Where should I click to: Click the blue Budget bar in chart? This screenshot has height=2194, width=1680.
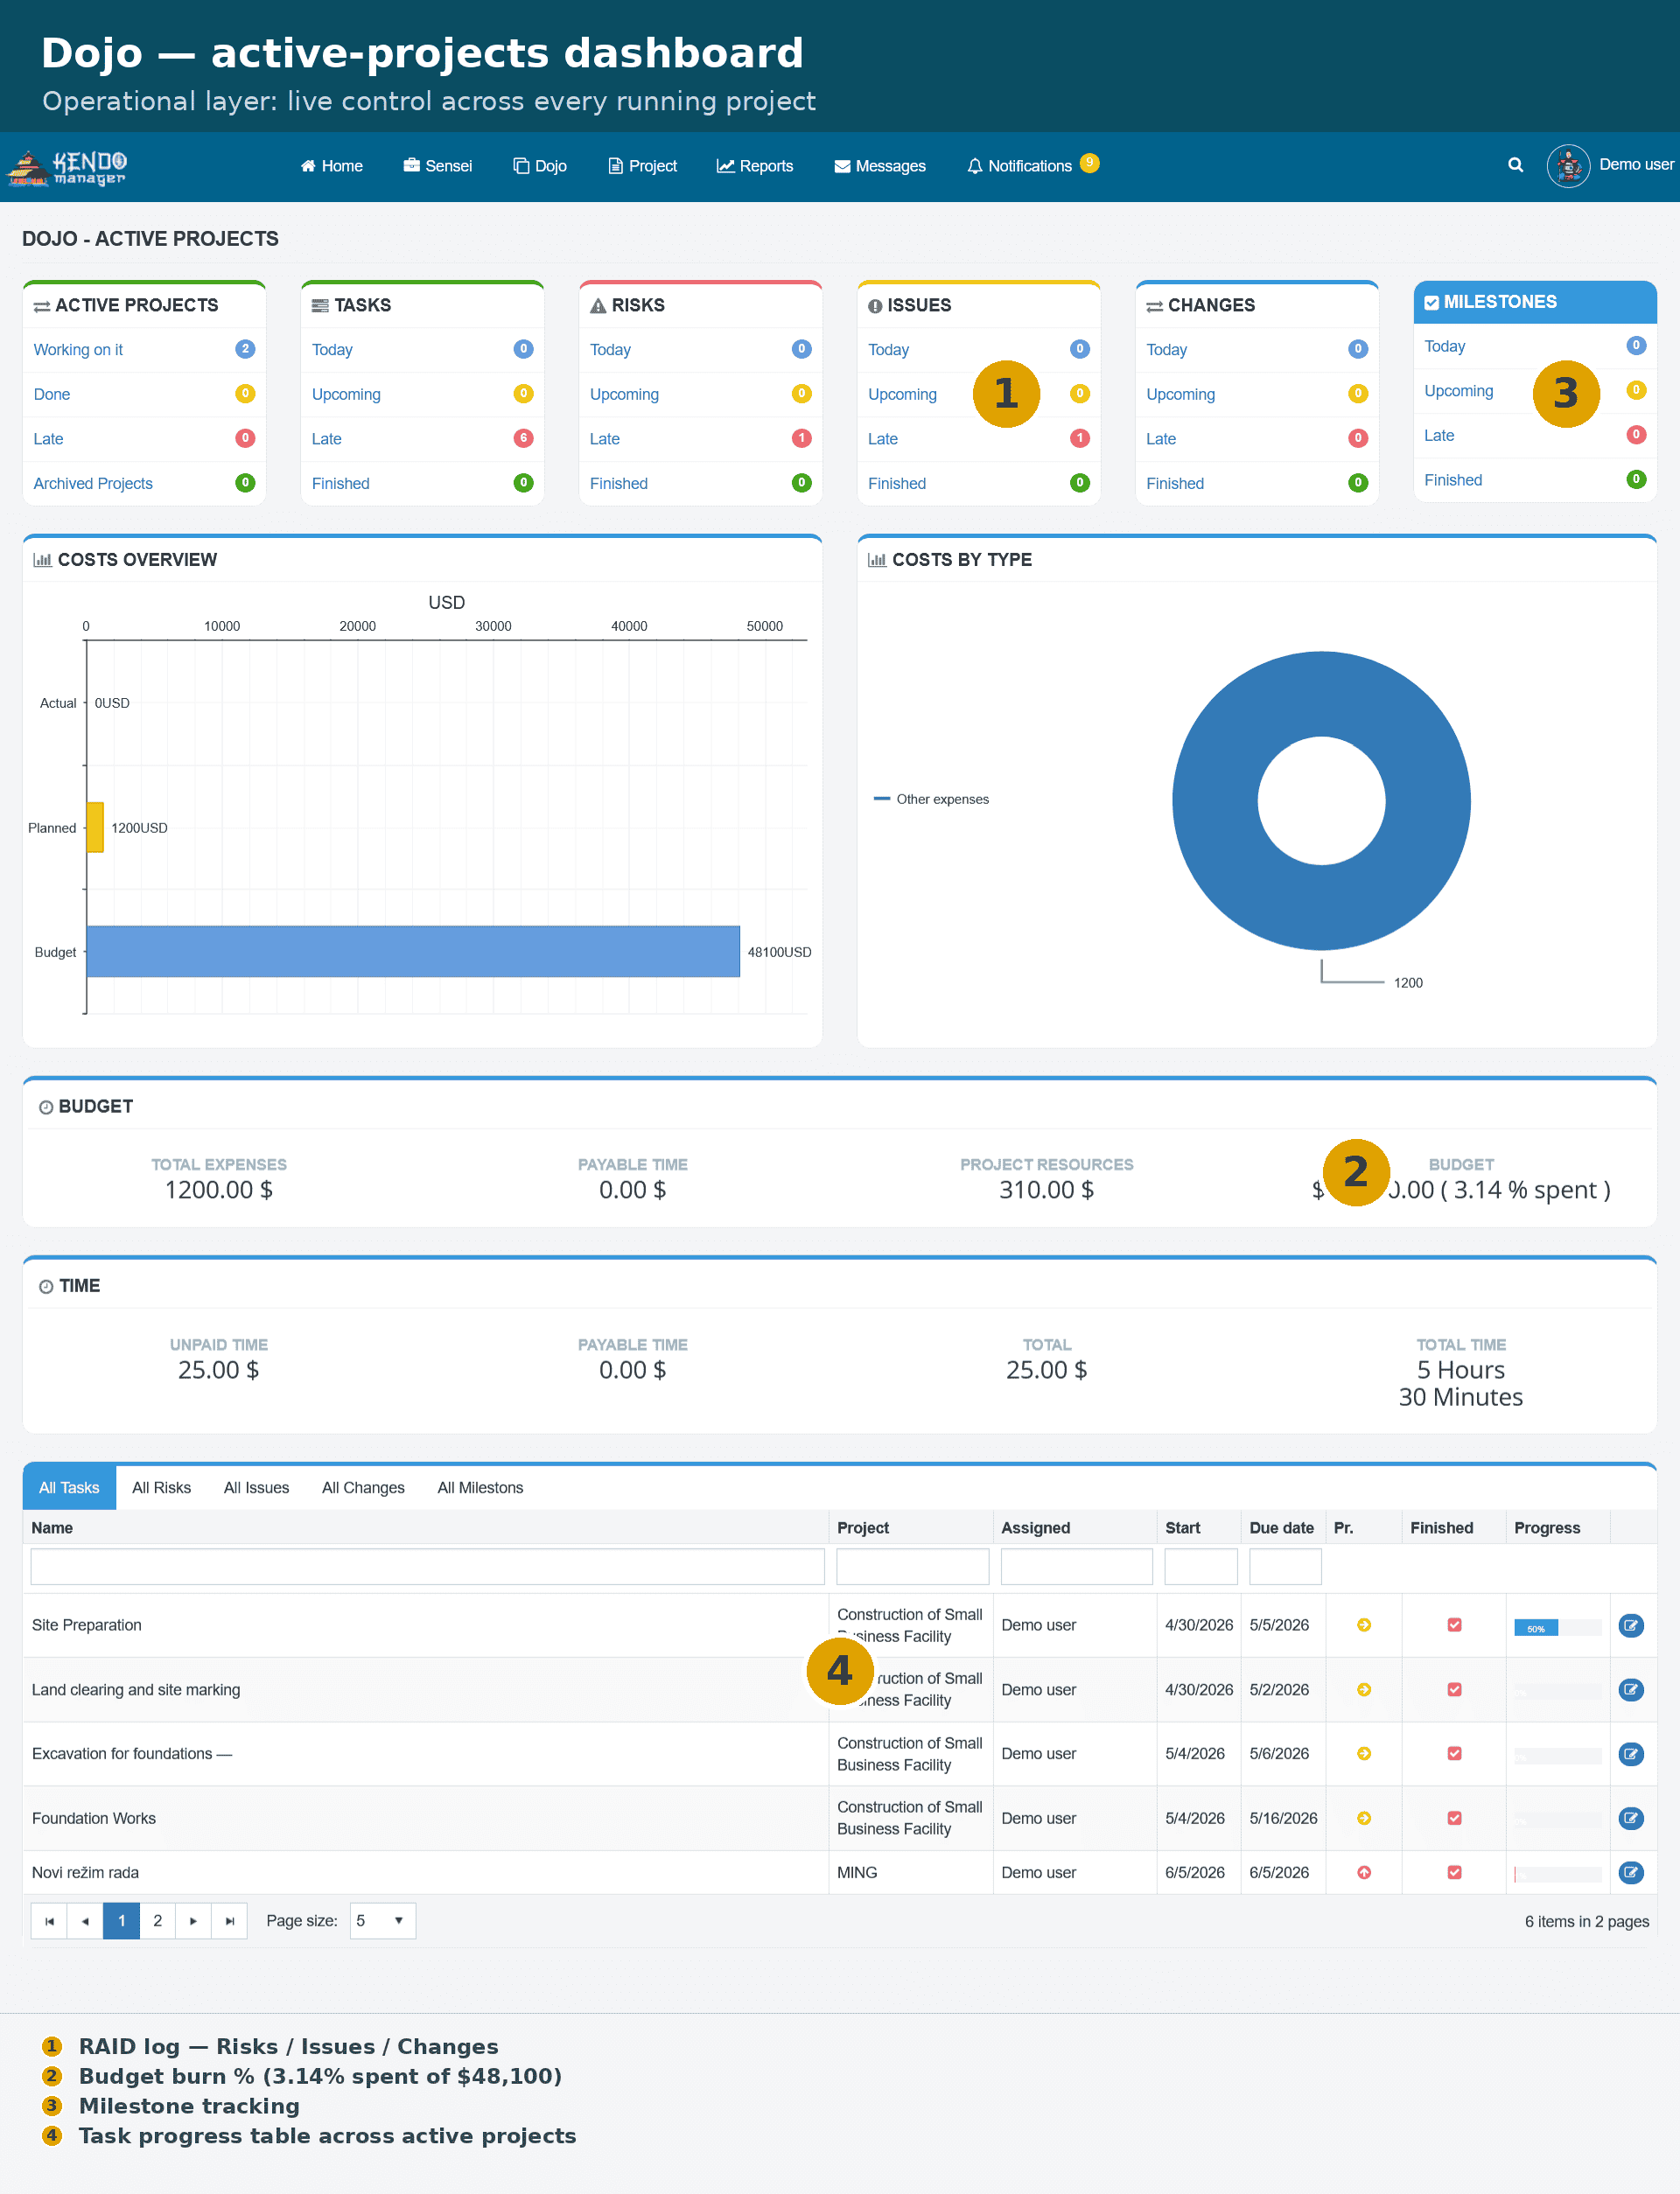[x=413, y=952]
